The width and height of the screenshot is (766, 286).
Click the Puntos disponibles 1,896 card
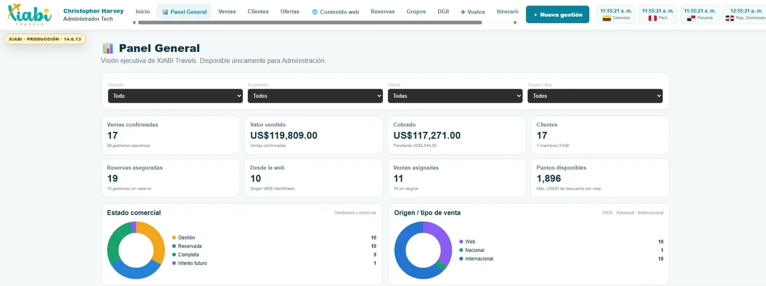click(600, 178)
